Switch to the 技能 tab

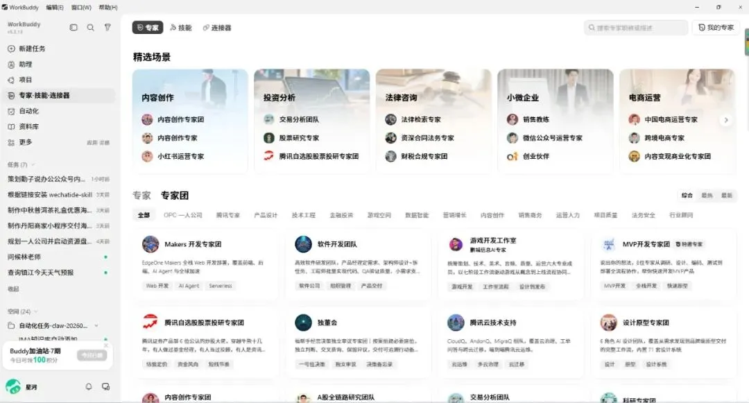tap(181, 28)
